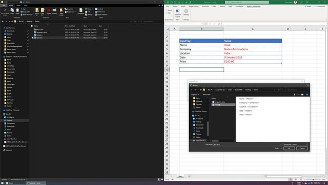328x185 pixels.
Task: Click the InputTag header cell
Action: click(201, 41)
